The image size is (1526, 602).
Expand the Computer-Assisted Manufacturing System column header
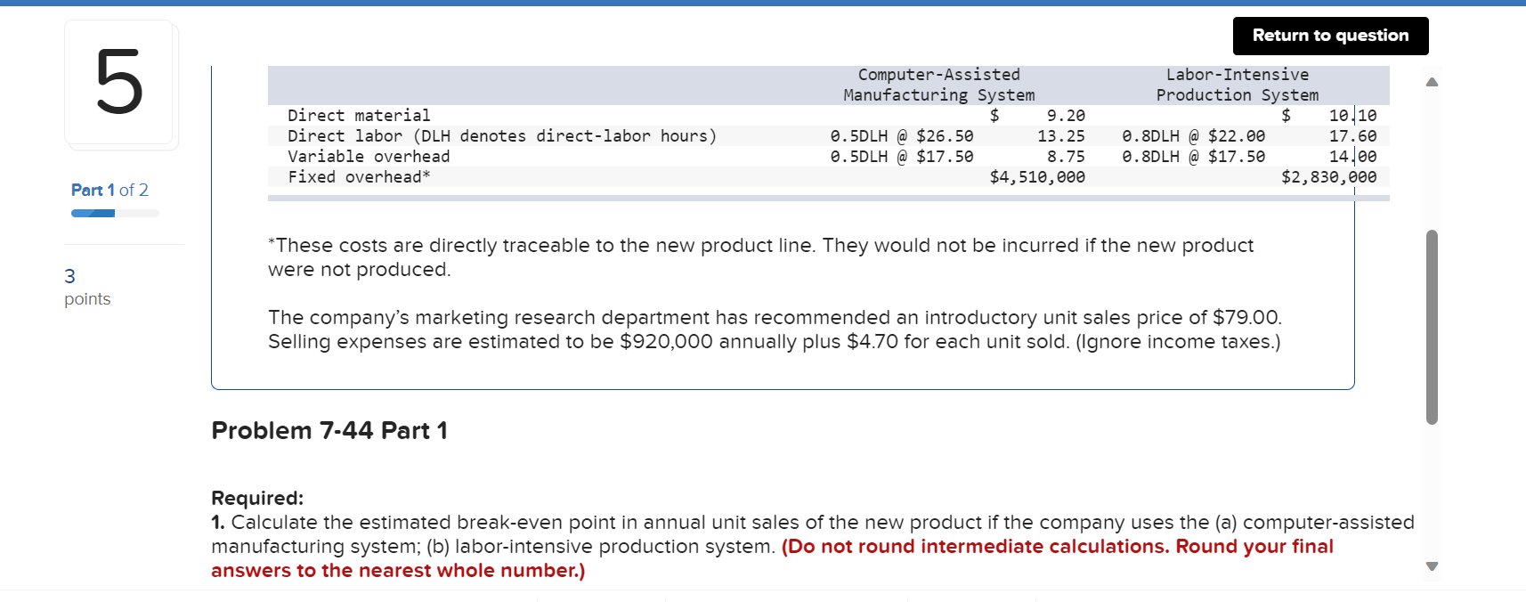[x=938, y=84]
